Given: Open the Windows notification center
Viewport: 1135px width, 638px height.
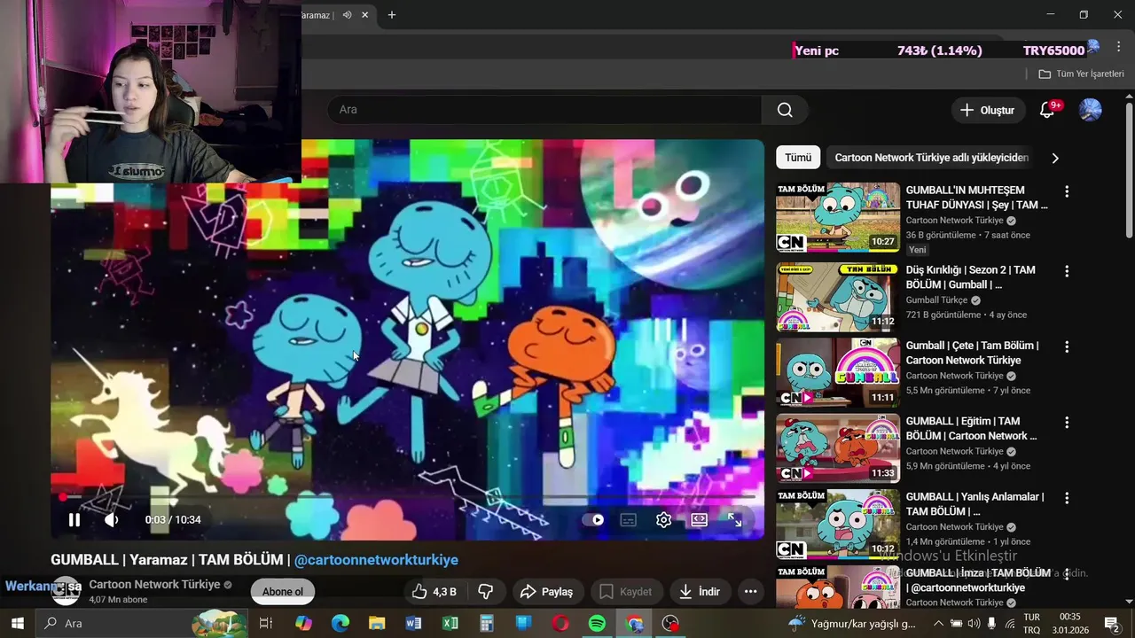Looking at the screenshot, I should pyautogui.click(x=1111, y=623).
